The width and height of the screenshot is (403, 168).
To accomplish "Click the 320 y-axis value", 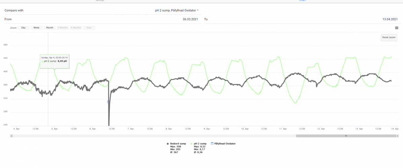I will 5,99.
